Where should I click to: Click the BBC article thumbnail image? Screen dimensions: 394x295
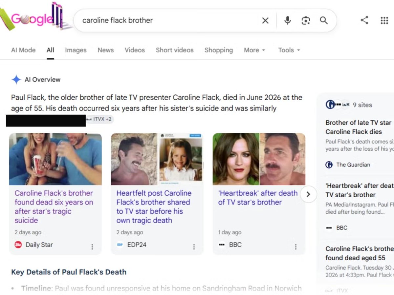tap(259, 159)
